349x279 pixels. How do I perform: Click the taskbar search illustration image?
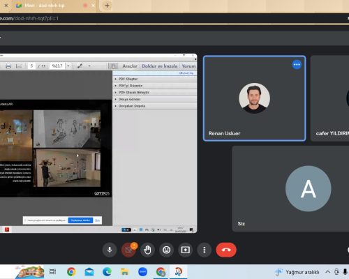(29, 271)
